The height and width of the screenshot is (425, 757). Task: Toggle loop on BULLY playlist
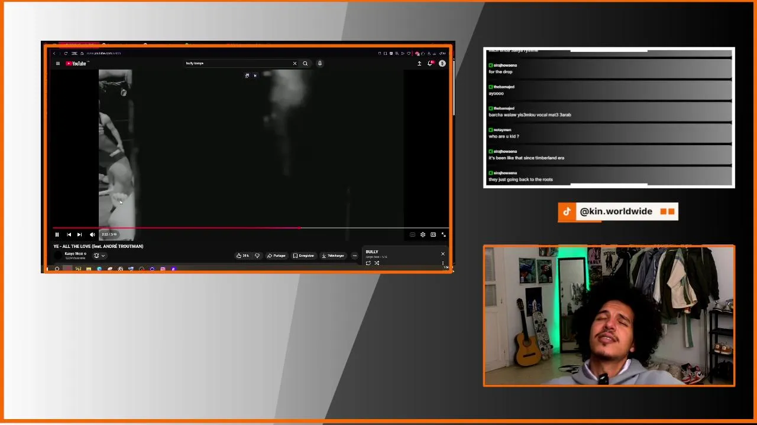tap(368, 263)
